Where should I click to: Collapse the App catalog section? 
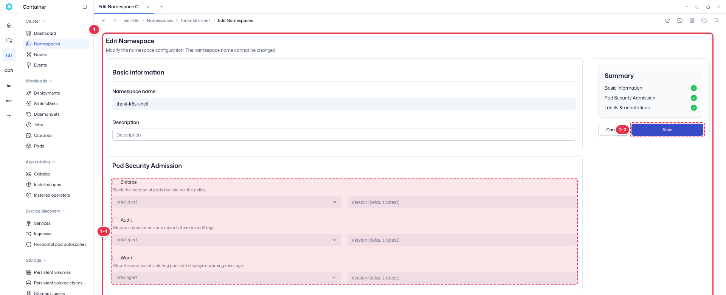pos(40,162)
